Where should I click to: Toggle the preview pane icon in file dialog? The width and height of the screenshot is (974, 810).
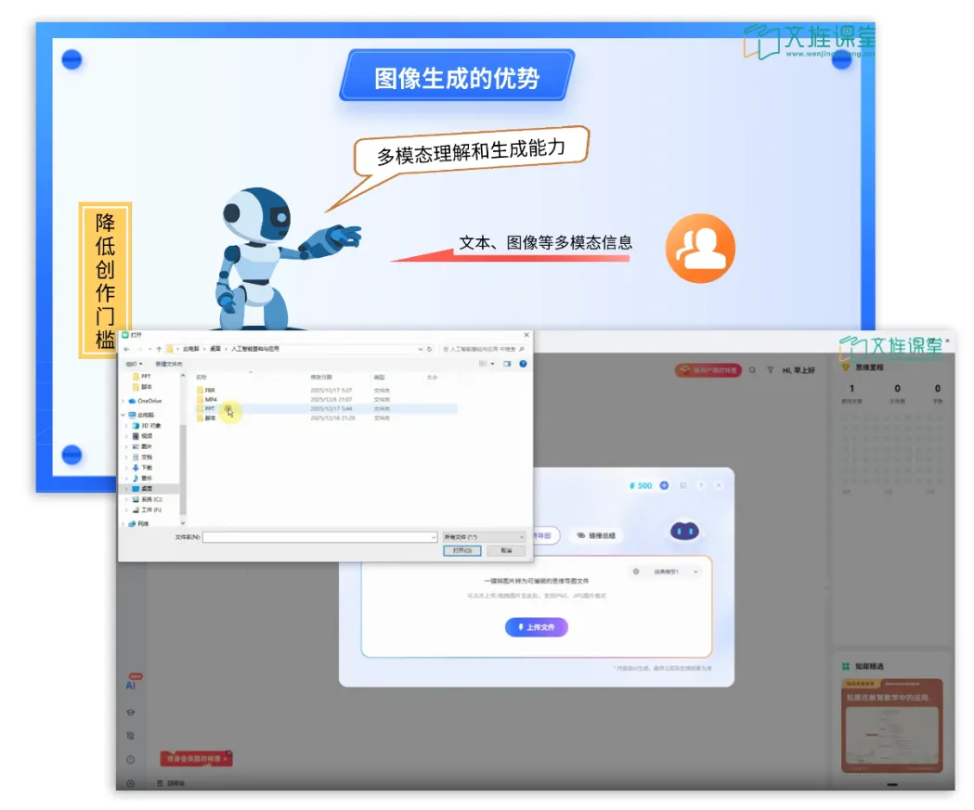point(507,364)
